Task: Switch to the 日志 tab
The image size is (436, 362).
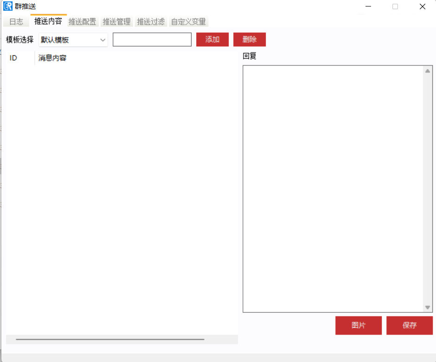Action: click(16, 22)
